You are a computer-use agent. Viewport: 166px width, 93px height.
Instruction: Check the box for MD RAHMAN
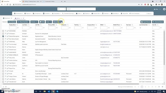coord(3,31)
